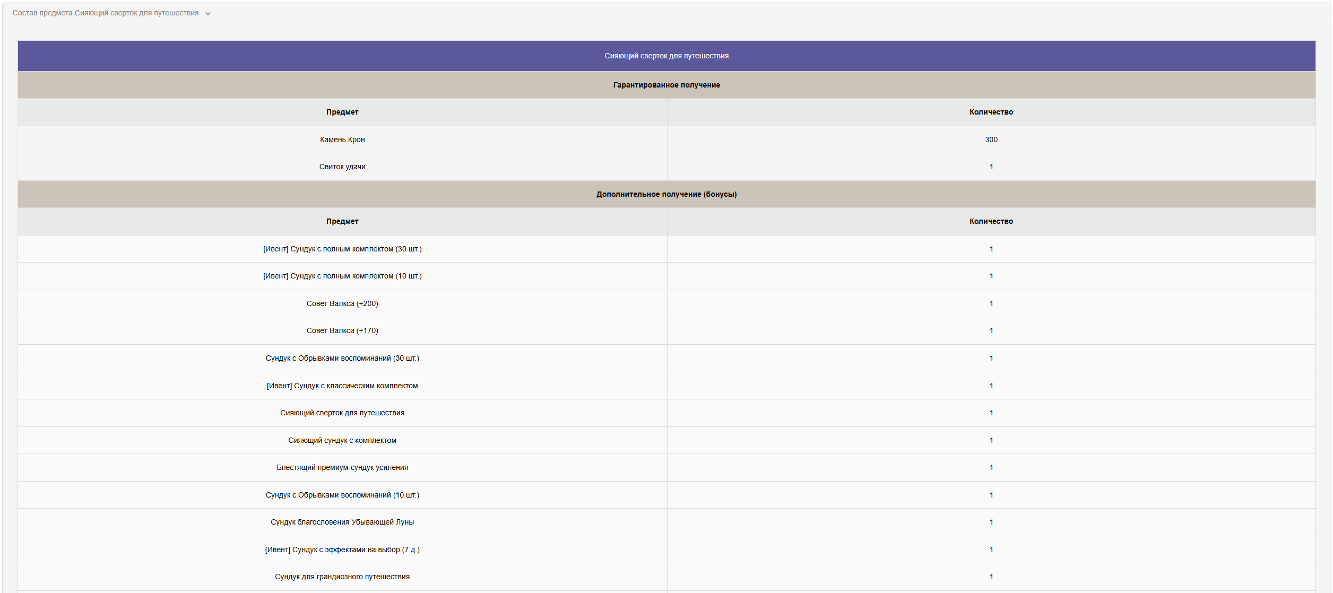Click 'Совет Валкса (+170)' row

point(342,330)
